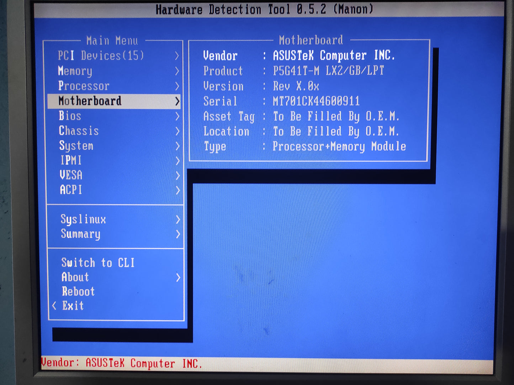
Task: Expand the arrow next to VESA
Action: tap(177, 176)
